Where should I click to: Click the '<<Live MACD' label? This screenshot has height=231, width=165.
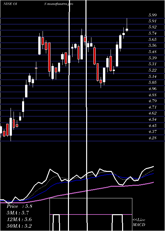pyautogui.click(x=139, y=222)
